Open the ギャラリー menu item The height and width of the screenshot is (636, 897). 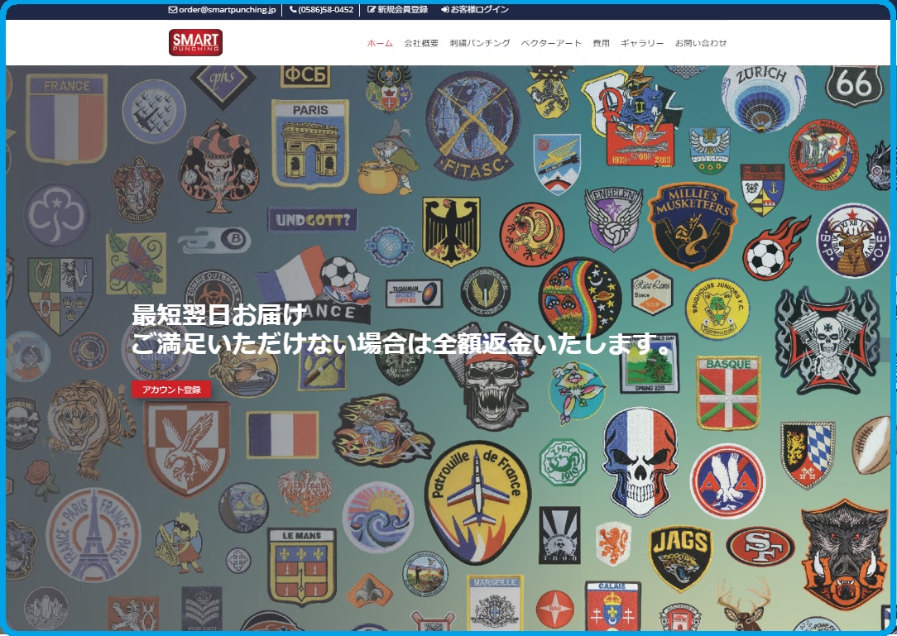tap(642, 44)
